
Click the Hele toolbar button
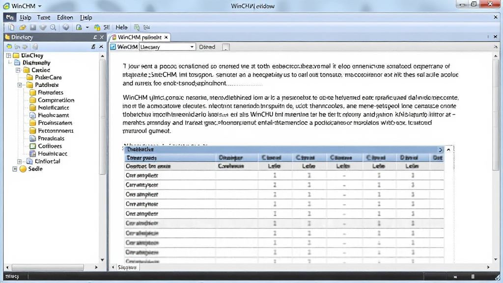tap(122, 28)
